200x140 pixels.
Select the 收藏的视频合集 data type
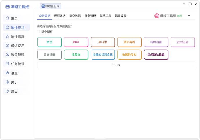(x=103, y=55)
